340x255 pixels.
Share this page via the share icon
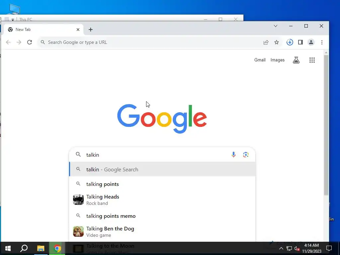(266, 42)
